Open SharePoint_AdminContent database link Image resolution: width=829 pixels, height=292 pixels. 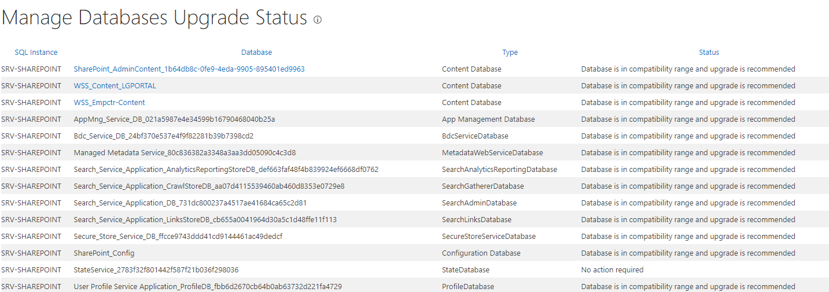(x=189, y=69)
